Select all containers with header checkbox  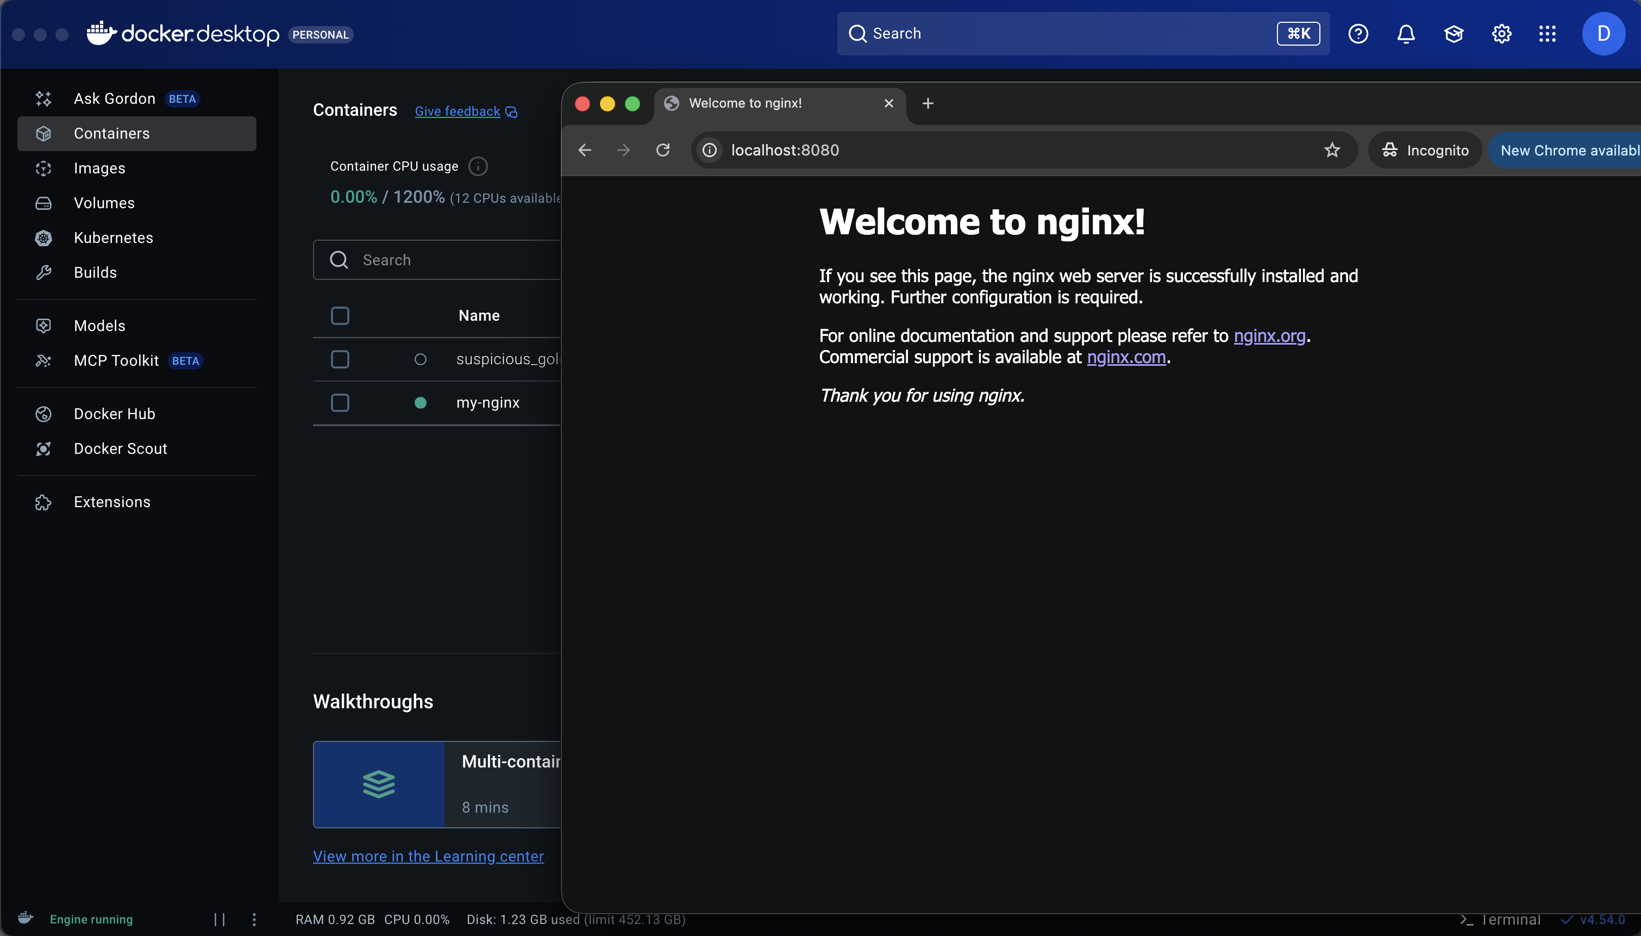(340, 316)
